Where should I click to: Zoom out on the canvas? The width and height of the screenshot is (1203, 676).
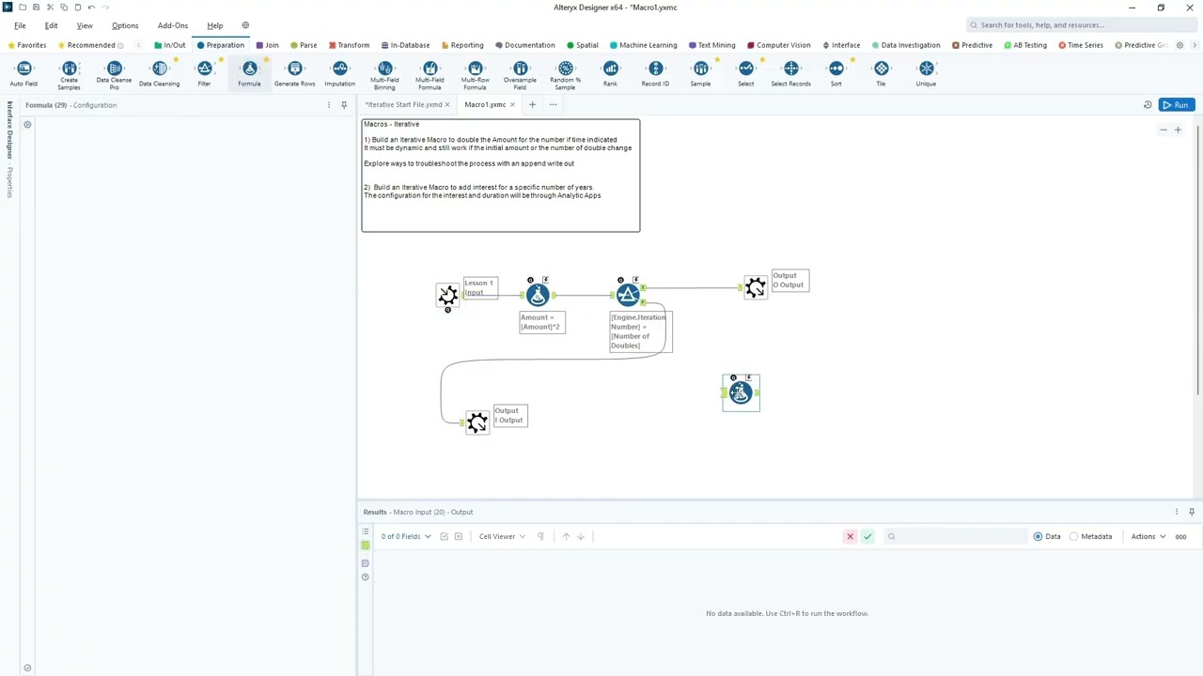pos(1164,130)
